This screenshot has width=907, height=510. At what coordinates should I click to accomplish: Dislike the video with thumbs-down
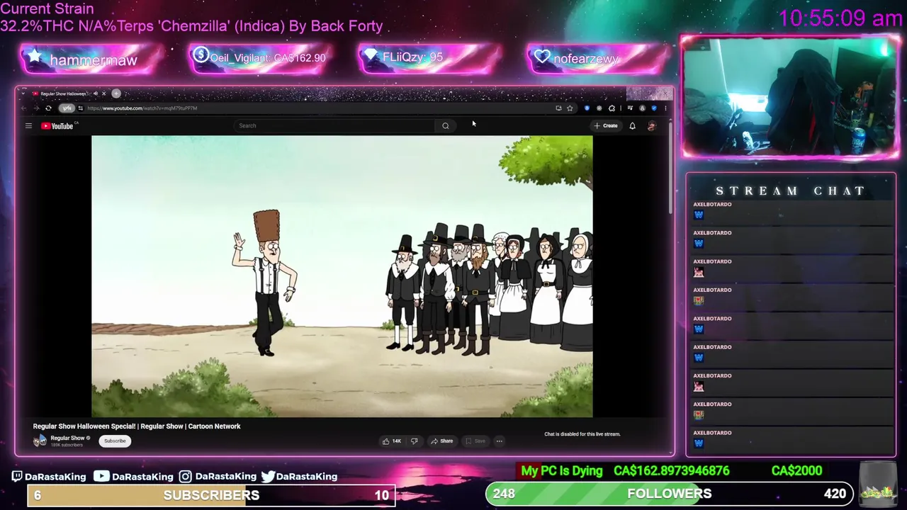(x=415, y=441)
